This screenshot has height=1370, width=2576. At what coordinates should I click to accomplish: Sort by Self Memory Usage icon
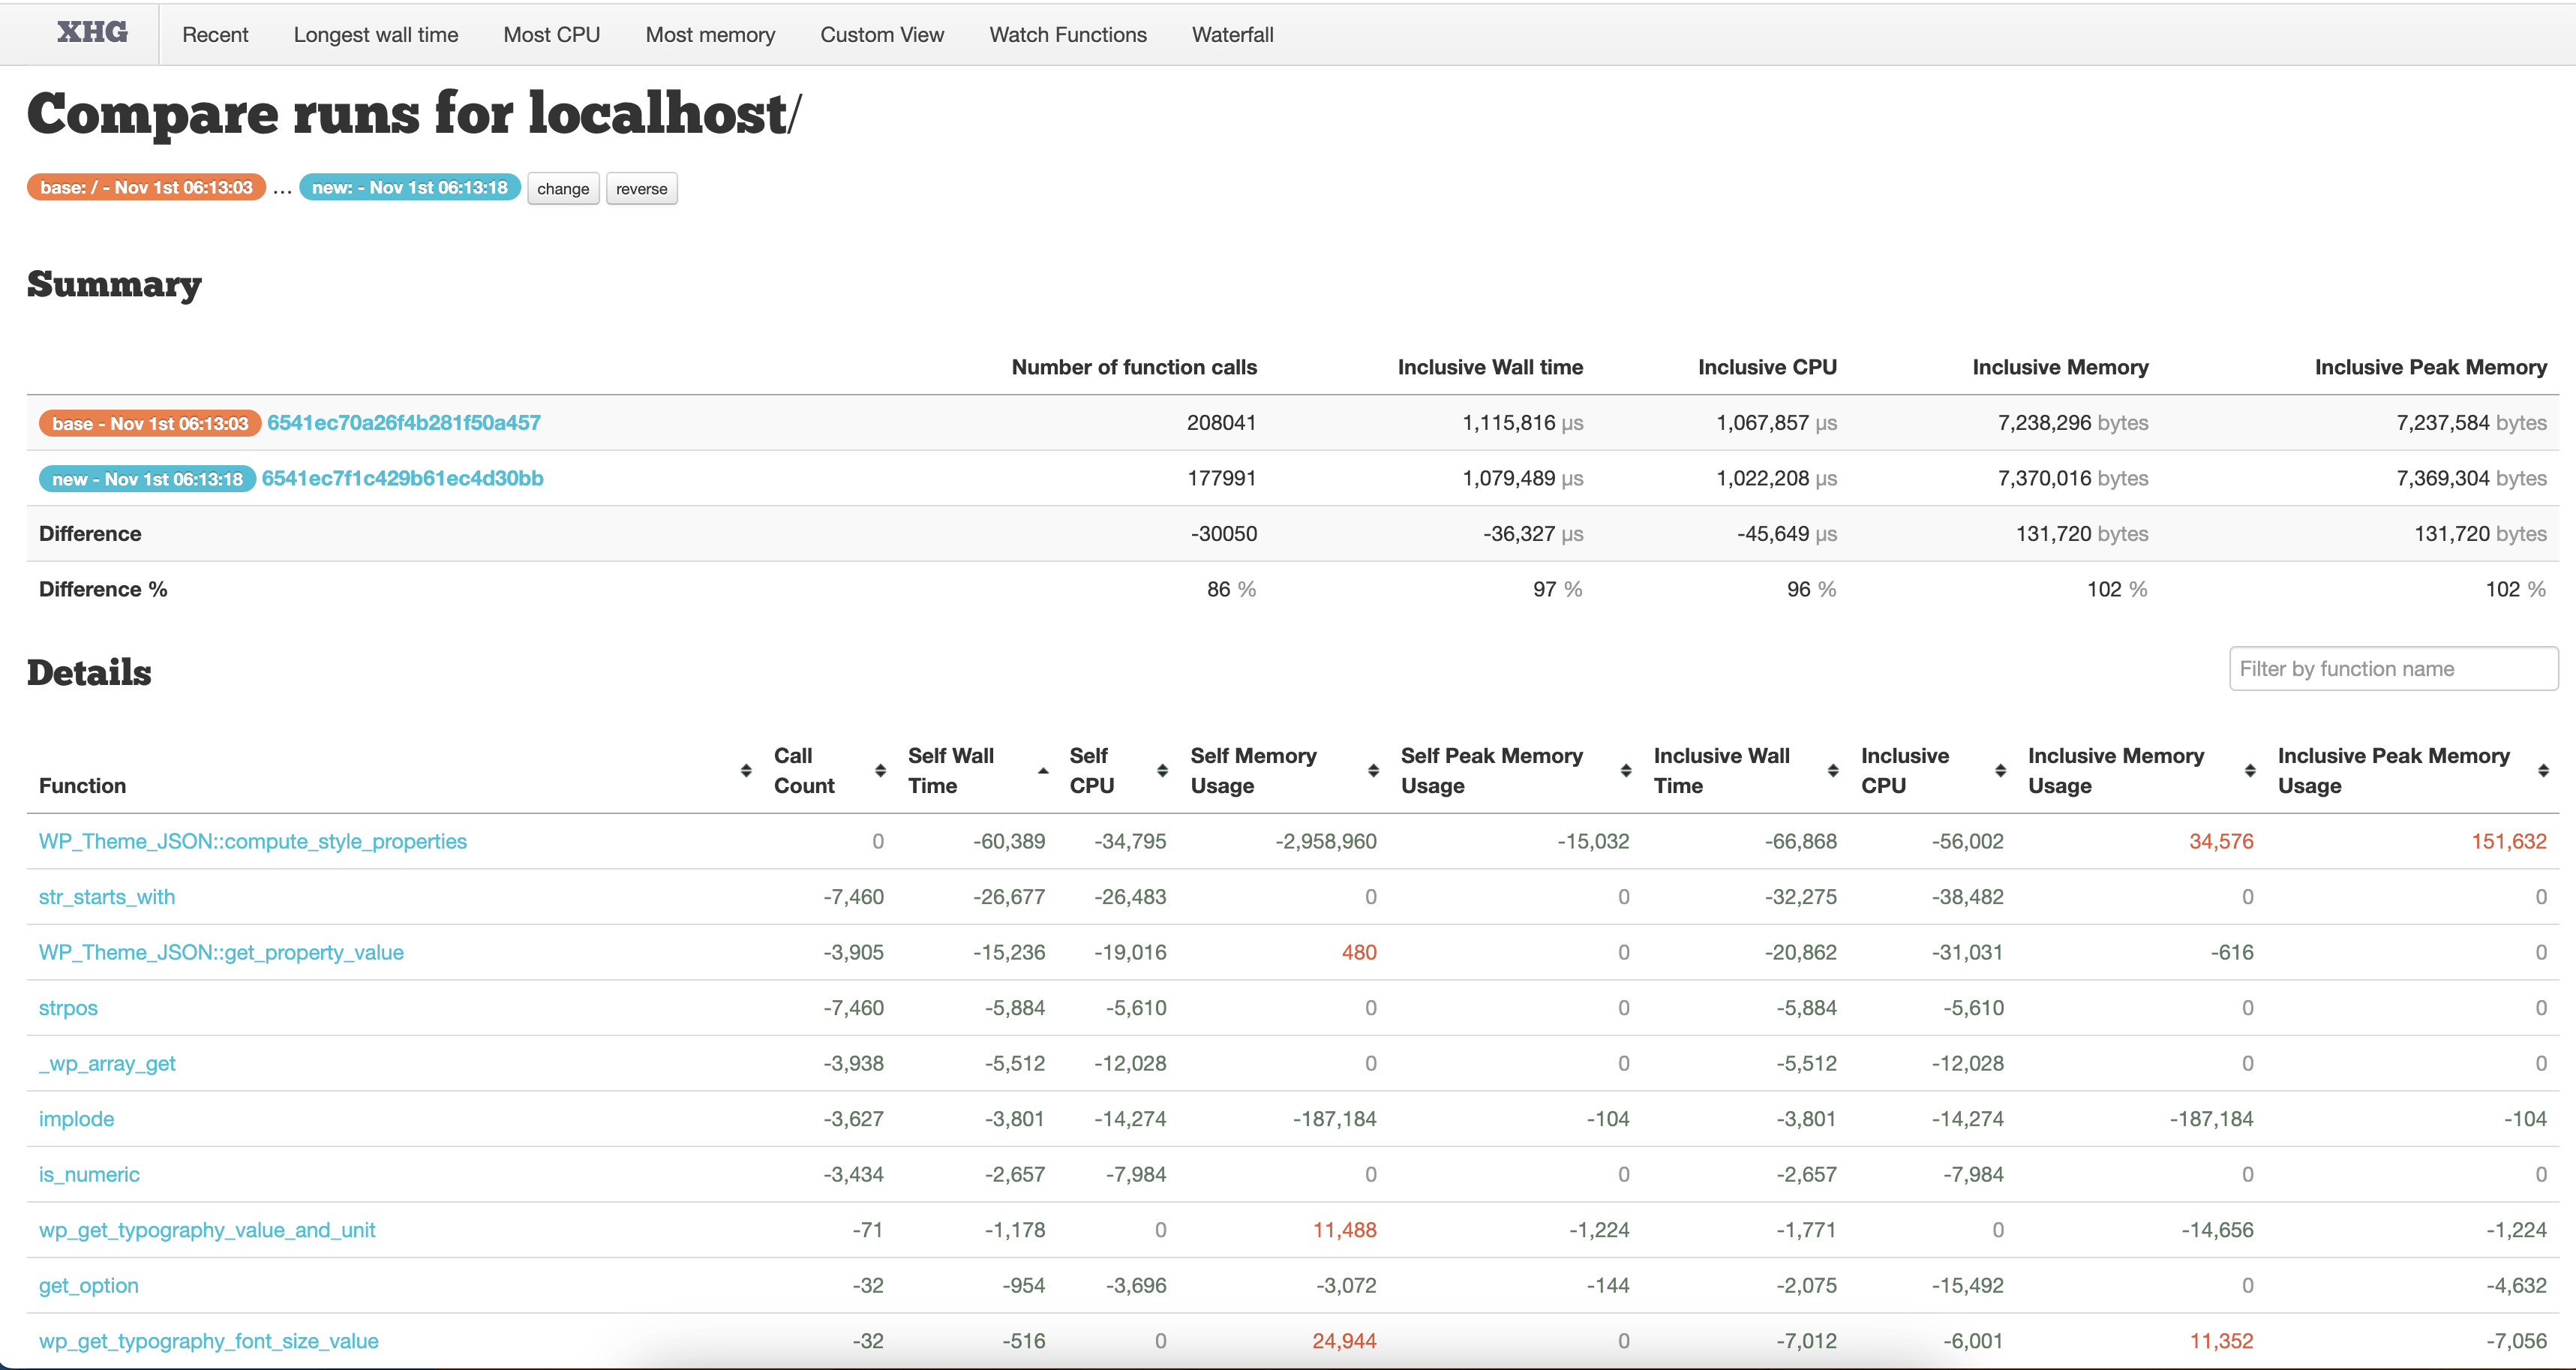tap(1373, 770)
